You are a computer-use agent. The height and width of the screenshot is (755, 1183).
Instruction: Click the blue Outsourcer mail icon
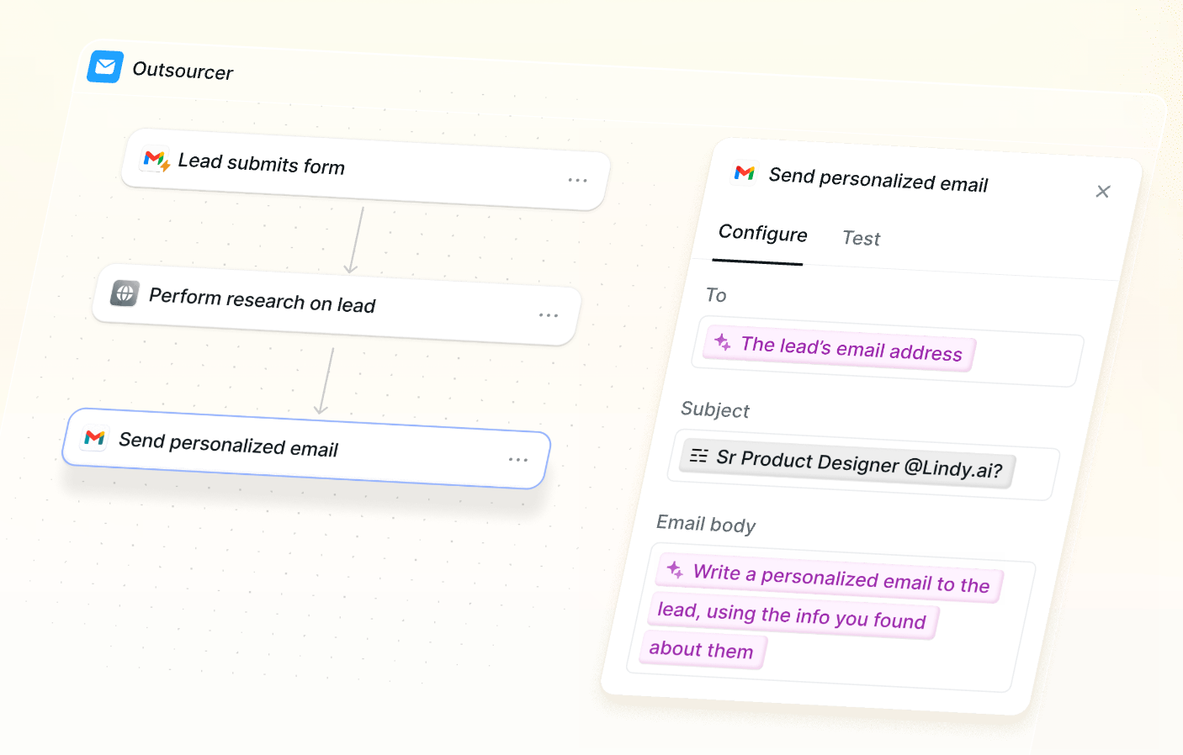click(105, 66)
